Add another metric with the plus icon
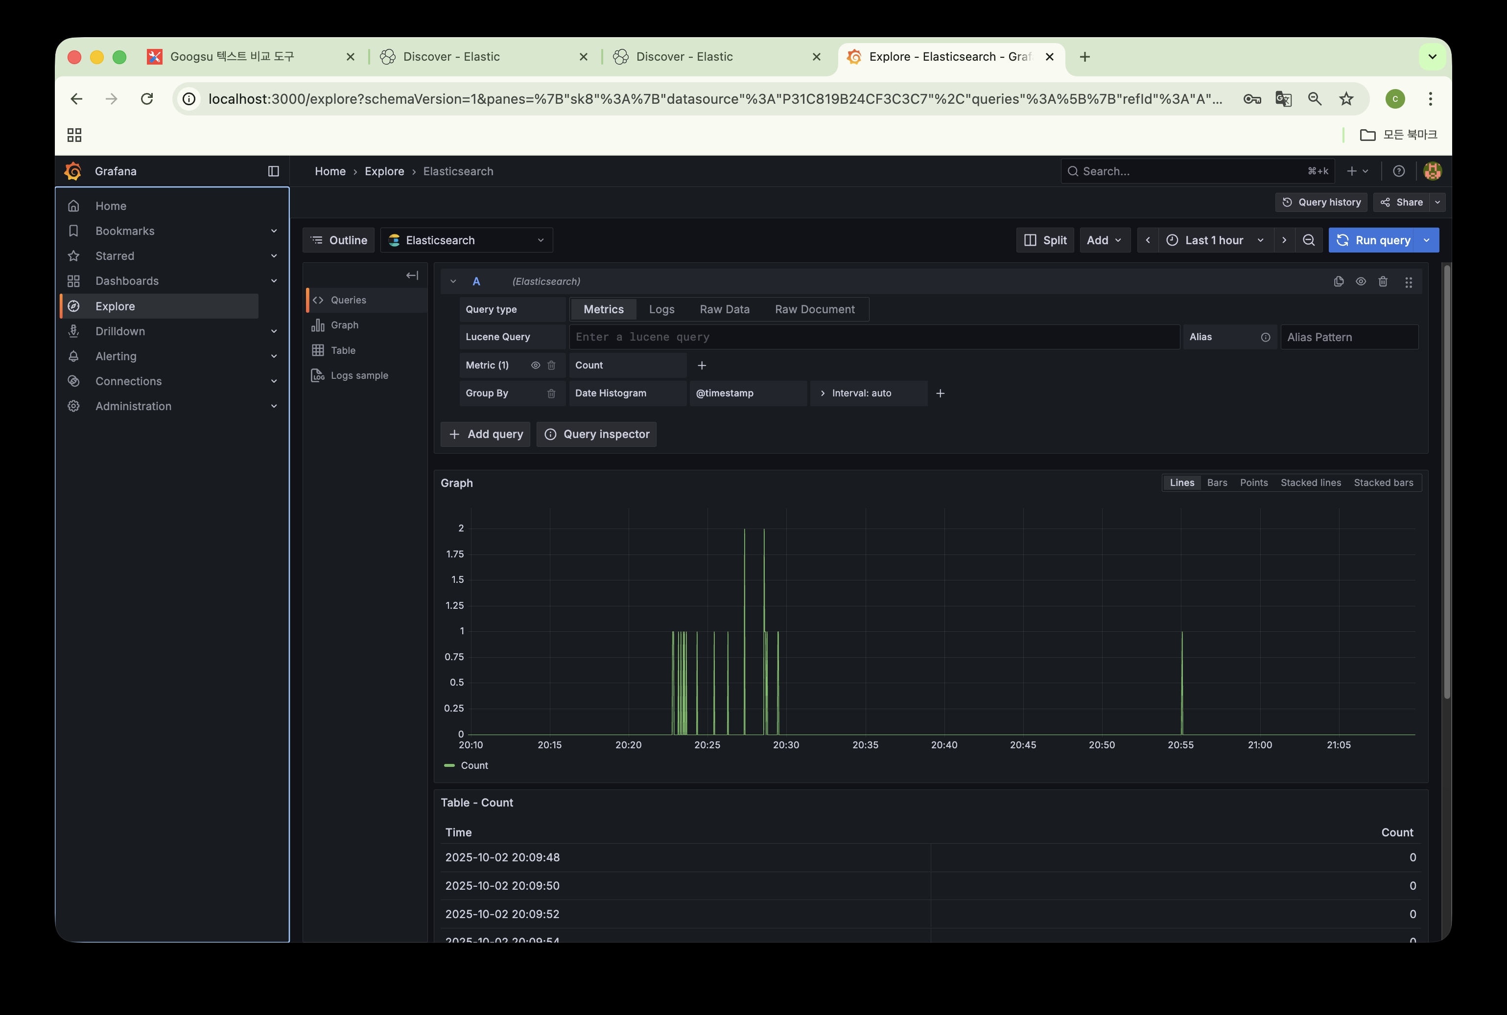Viewport: 1507px width, 1015px height. coord(702,365)
